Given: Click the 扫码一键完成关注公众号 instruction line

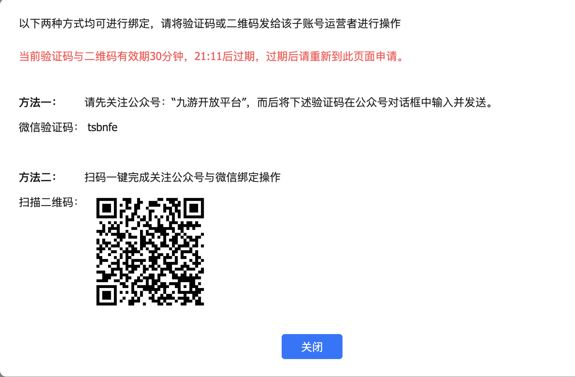Looking at the screenshot, I should [x=183, y=177].
